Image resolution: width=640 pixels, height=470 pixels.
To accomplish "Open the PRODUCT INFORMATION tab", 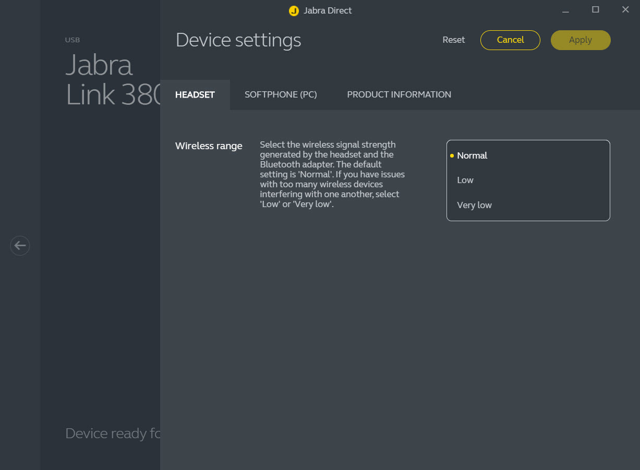I will click(x=399, y=94).
